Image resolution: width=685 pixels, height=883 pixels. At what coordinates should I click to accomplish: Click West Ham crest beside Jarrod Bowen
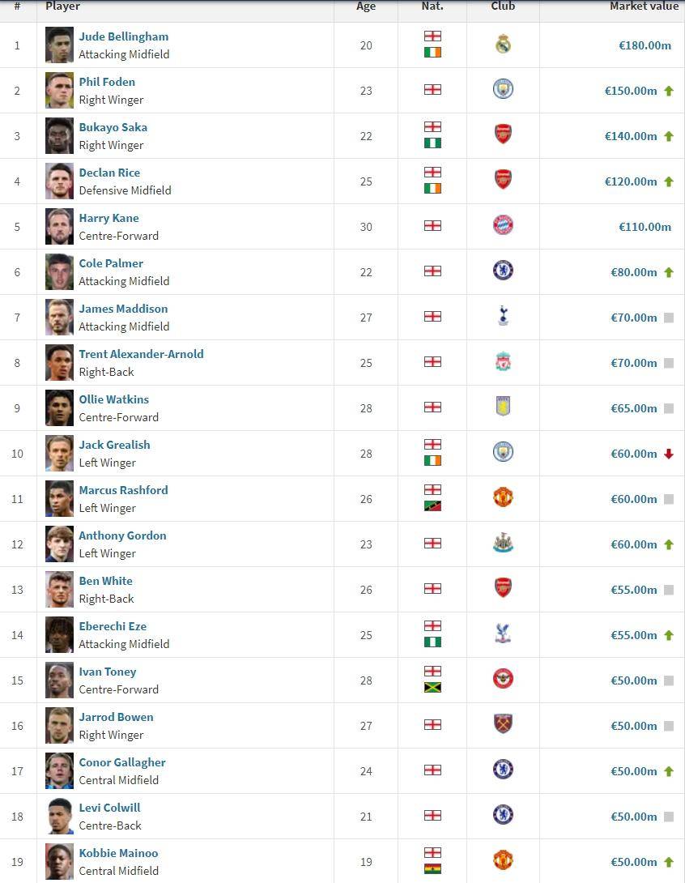503,725
